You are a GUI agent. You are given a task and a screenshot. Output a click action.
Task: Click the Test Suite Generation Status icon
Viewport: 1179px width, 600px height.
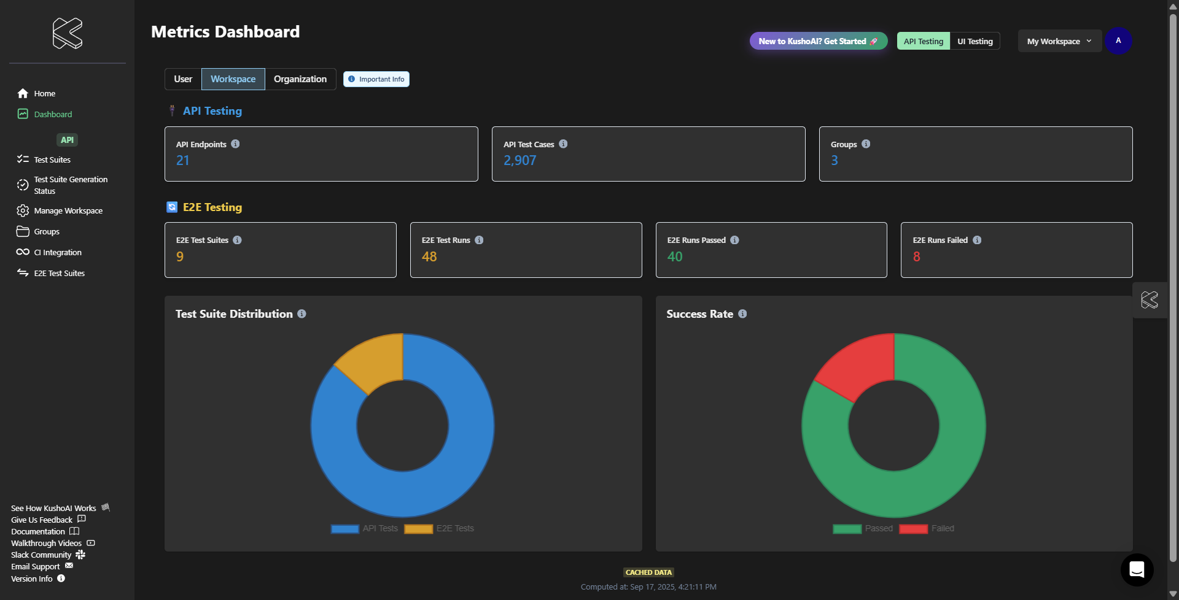click(23, 185)
